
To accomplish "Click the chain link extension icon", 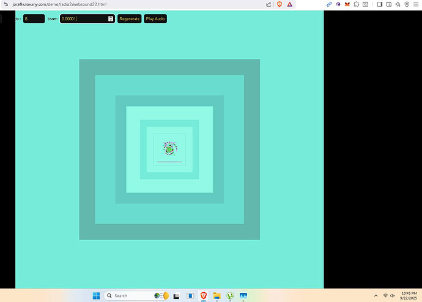I will pos(329,4).
